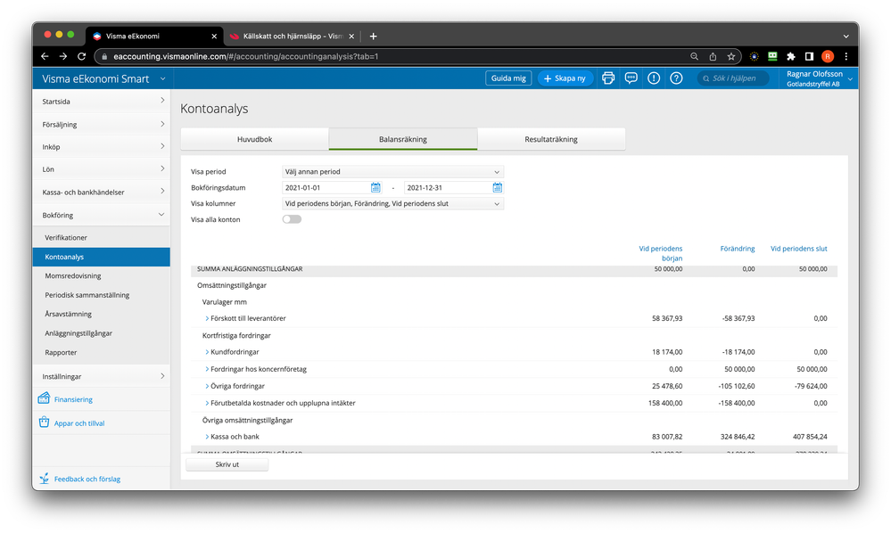Screen dimensions: 891x533
Task: Reload the page in browser
Action: (81, 56)
